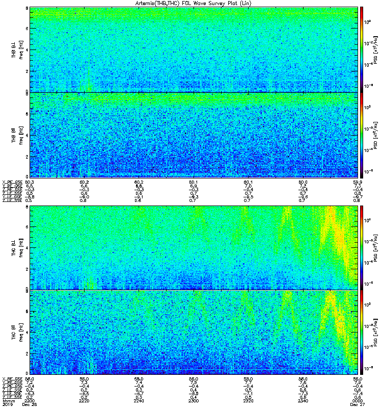The height and width of the screenshot is (408, 382).
Task: Click the '2300' time tick label
Action: coord(194,401)
